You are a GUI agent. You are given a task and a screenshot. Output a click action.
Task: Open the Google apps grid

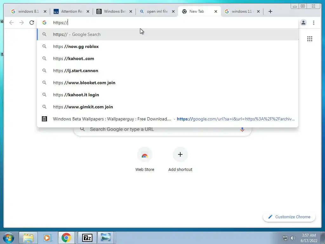pos(310,39)
